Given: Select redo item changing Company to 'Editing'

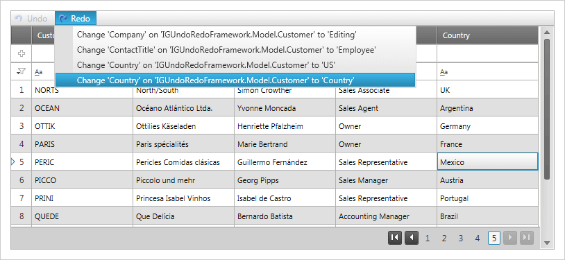Looking at the screenshot, I should click(235, 35).
